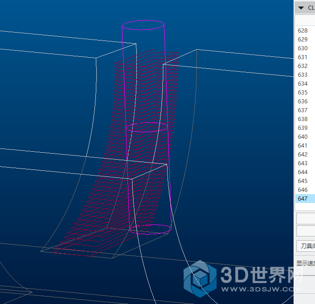Click highlighted line 647 in the list

305,199
